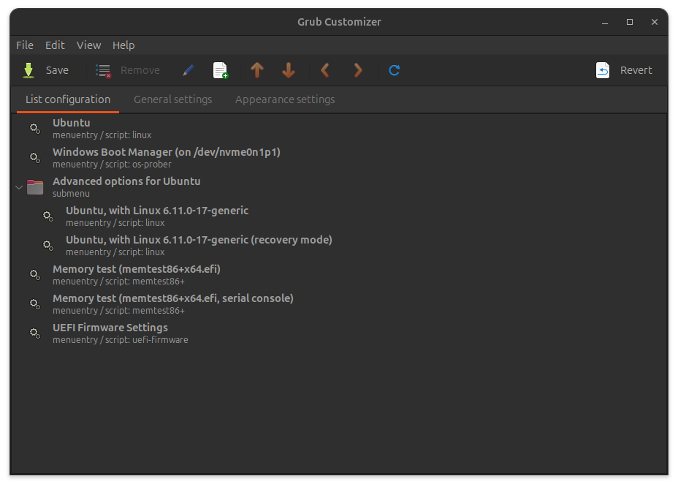Image resolution: width=678 pixels, height=487 pixels.
Task: Refresh the boot menu list
Action: (x=394, y=69)
